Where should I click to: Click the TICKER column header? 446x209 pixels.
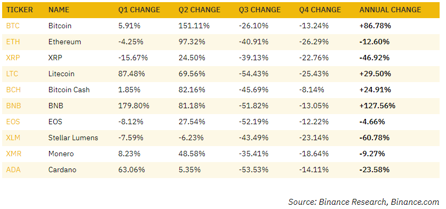(x=20, y=10)
